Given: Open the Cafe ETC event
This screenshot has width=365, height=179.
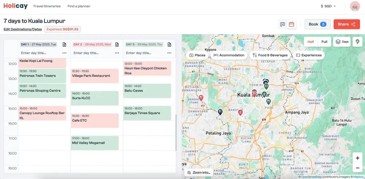Looking at the screenshot, I should point(95,121).
